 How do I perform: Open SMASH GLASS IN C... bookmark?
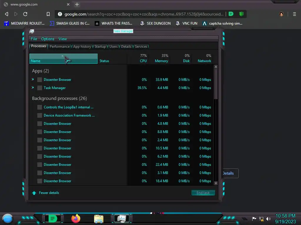(x=70, y=23)
